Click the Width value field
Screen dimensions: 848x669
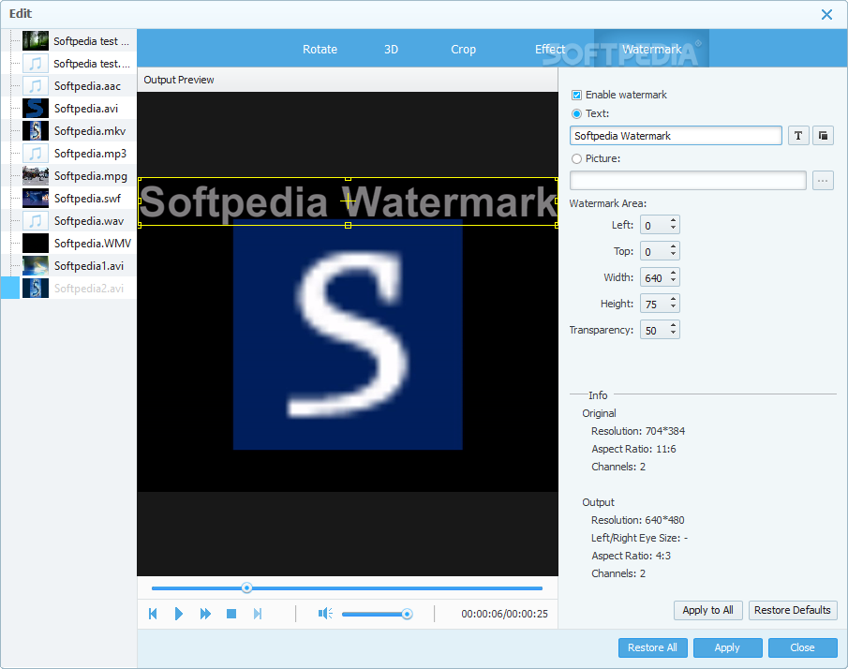[654, 277]
